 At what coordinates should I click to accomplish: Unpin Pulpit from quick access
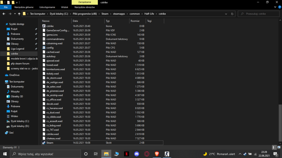(x=36, y=29)
